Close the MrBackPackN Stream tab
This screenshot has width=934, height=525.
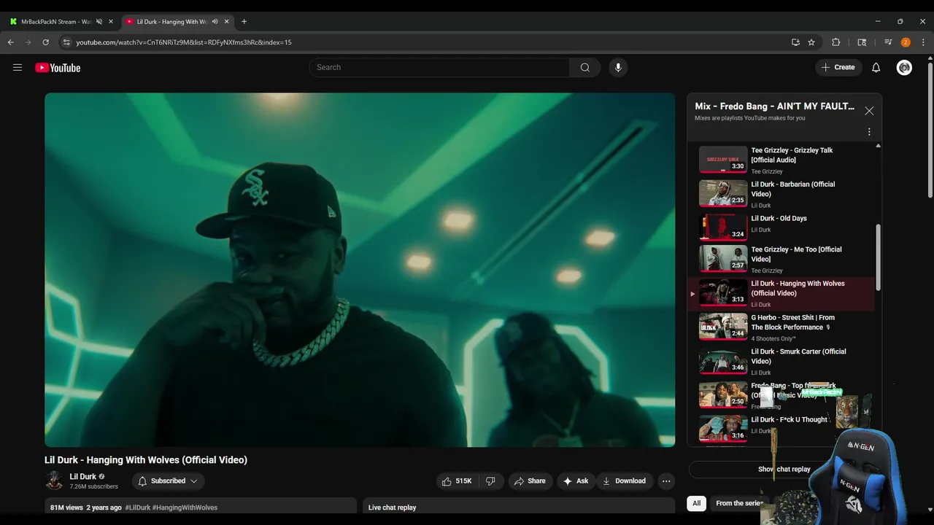tap(111, 22)
